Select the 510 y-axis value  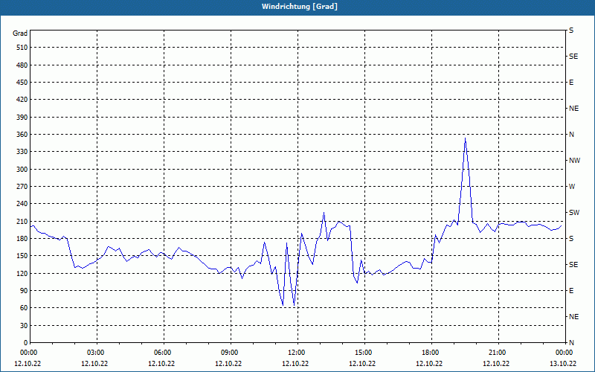pos(22,48)
